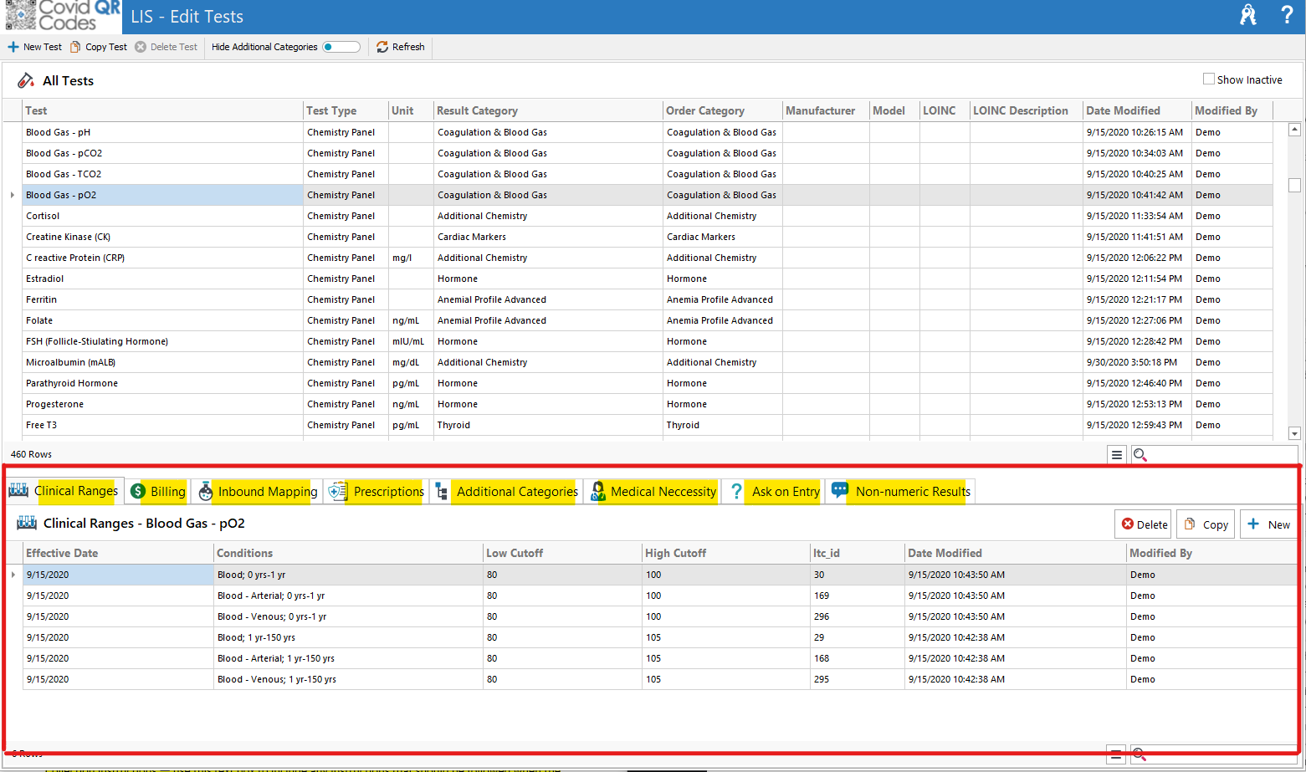This screenshot has height=772, width=1306.
Task: Click the New clinical range button
Action: point(1268,524)
